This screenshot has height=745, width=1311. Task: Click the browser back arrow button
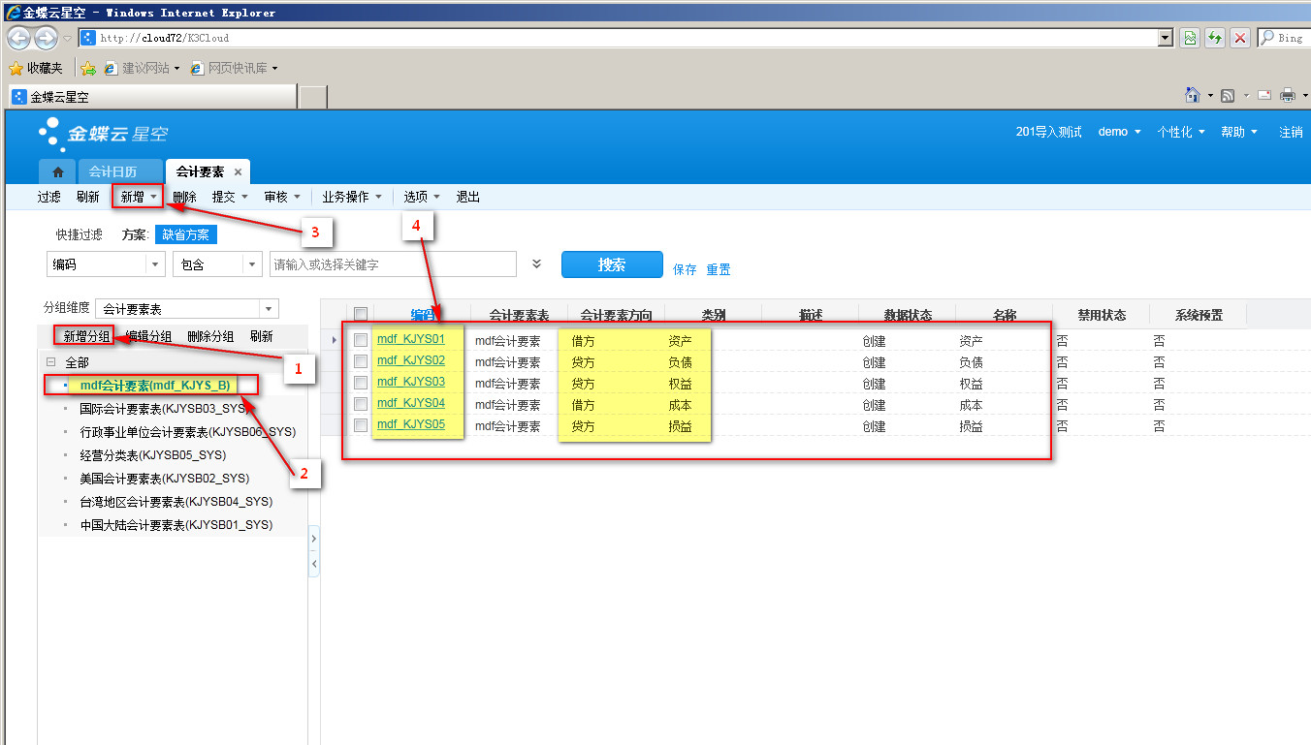pyautogui.click(x=18, y=38)
